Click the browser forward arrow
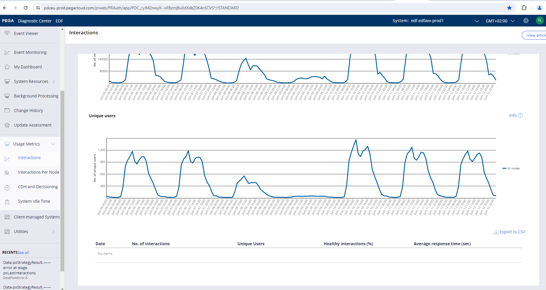The width and height of the screenshot is (546, 290). pos(15,8)
